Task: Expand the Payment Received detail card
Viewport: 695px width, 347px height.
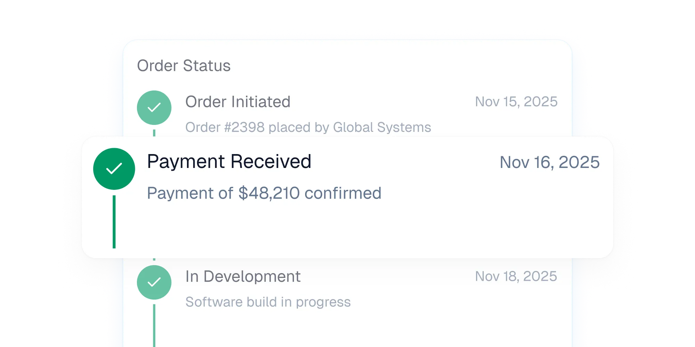Action: coord(229,161)
